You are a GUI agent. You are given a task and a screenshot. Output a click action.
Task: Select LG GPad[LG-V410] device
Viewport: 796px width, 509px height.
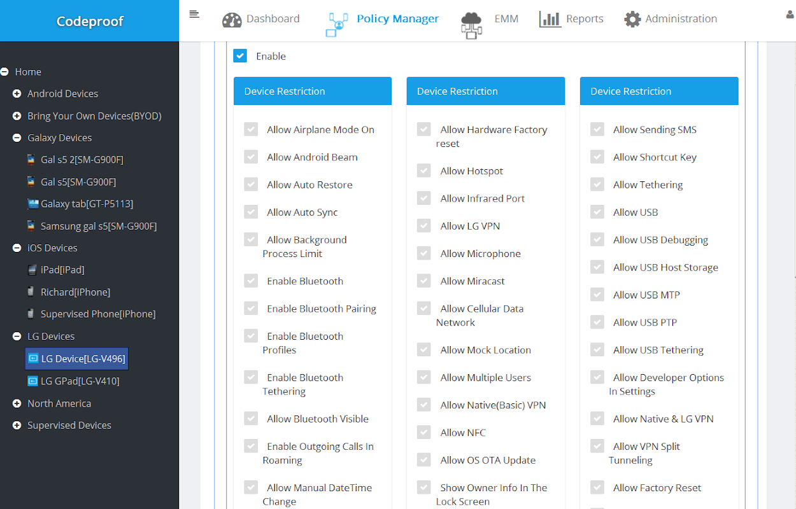80,381
